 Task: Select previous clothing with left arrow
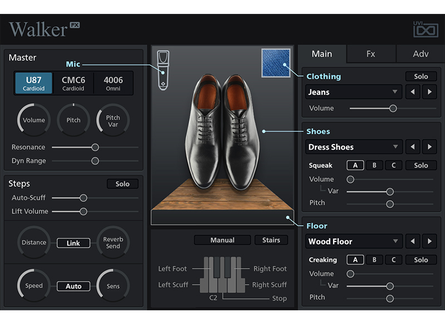coord(413,92)
